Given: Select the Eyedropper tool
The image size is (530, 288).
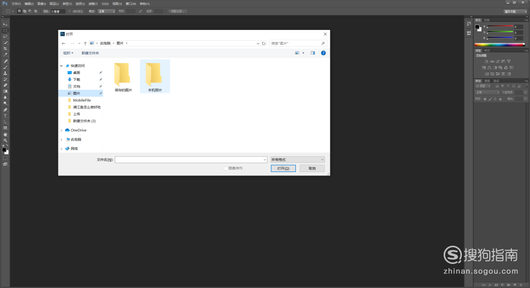Looking at the screenshot, I should pos(5,55).
